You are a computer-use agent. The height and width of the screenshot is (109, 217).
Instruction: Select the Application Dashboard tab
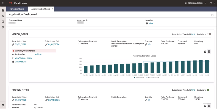click(41, 9)
